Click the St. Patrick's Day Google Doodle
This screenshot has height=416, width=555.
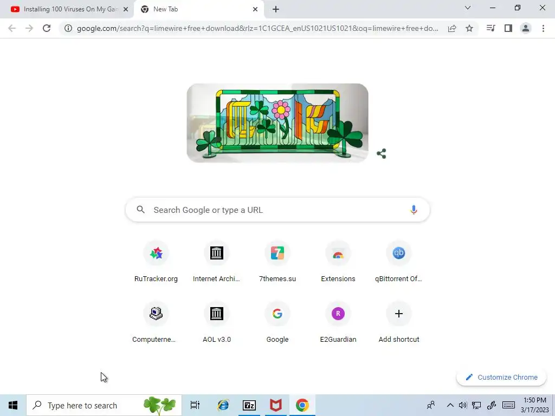pyautogui.click(x=277, y=123)
